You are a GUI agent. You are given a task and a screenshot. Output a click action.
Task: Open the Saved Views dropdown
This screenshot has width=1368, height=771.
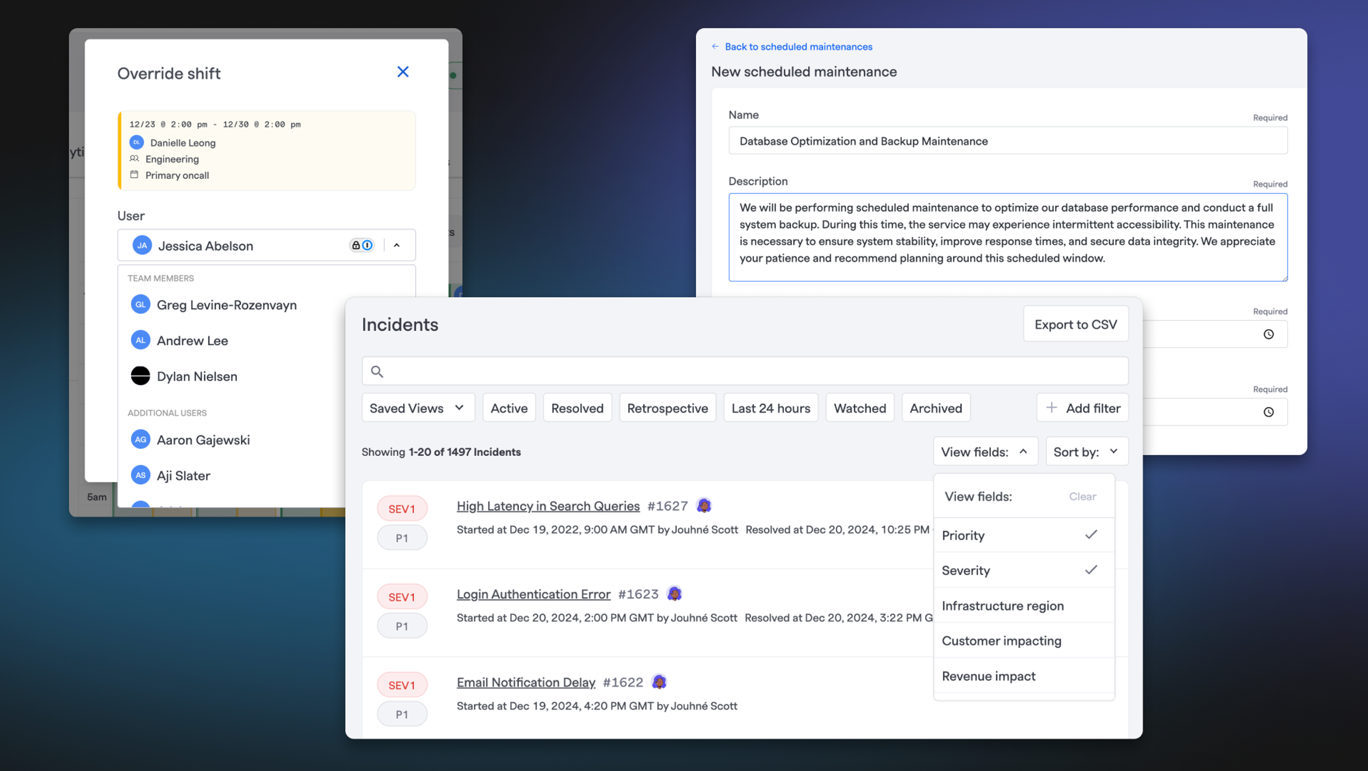(x=418, y=408)
